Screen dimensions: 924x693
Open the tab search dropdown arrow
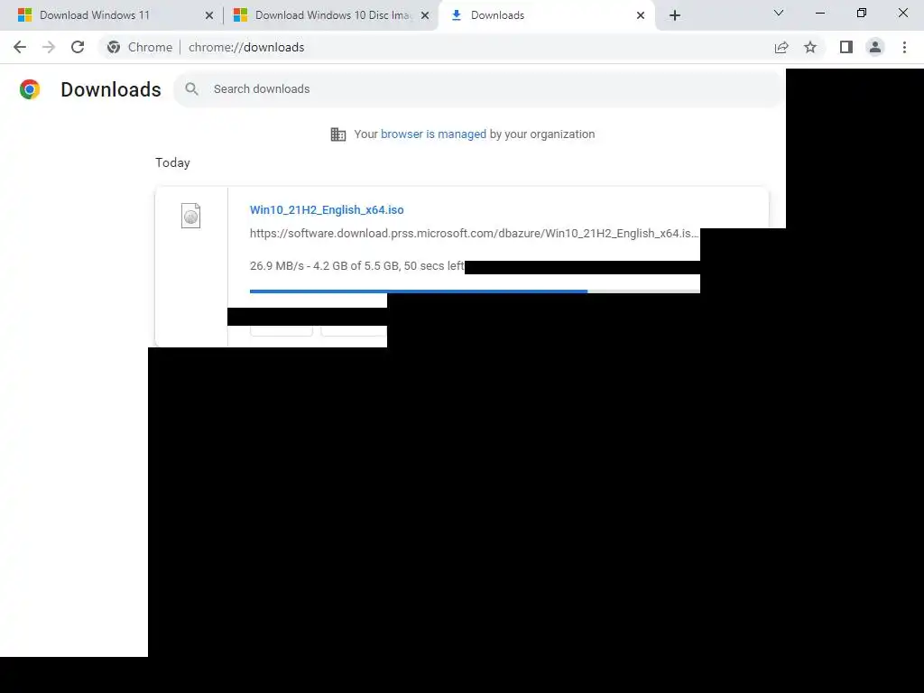point(779,13)
